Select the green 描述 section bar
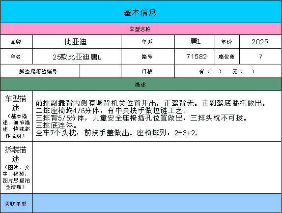282x213 pixels. pyautogui.click(x=141, y=85)
